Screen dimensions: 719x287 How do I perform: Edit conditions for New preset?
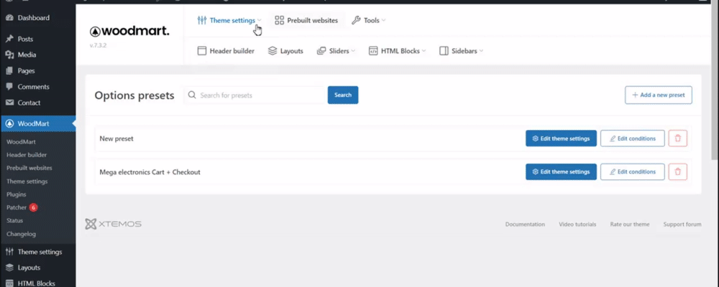[x=632, y=138]
